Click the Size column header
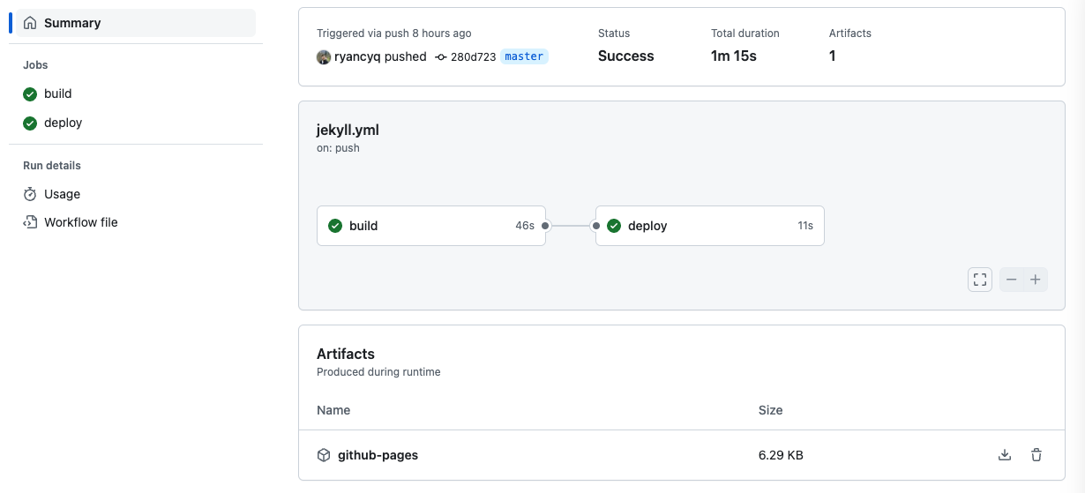Viewport: 1085px width, 493px height. pyautogui.click(x=771, y=410)
